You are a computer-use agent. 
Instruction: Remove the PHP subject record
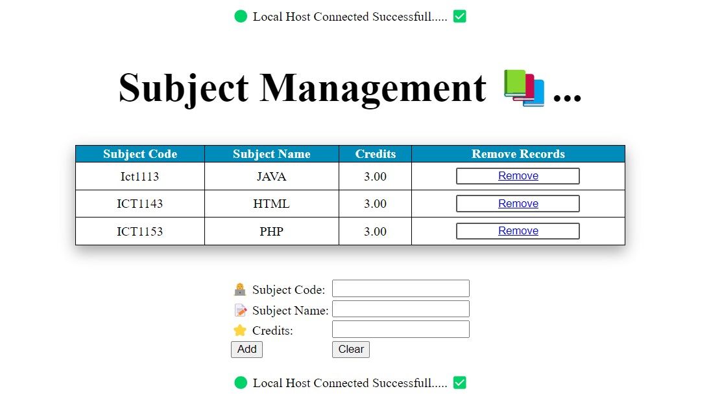[x=517, y=230]
